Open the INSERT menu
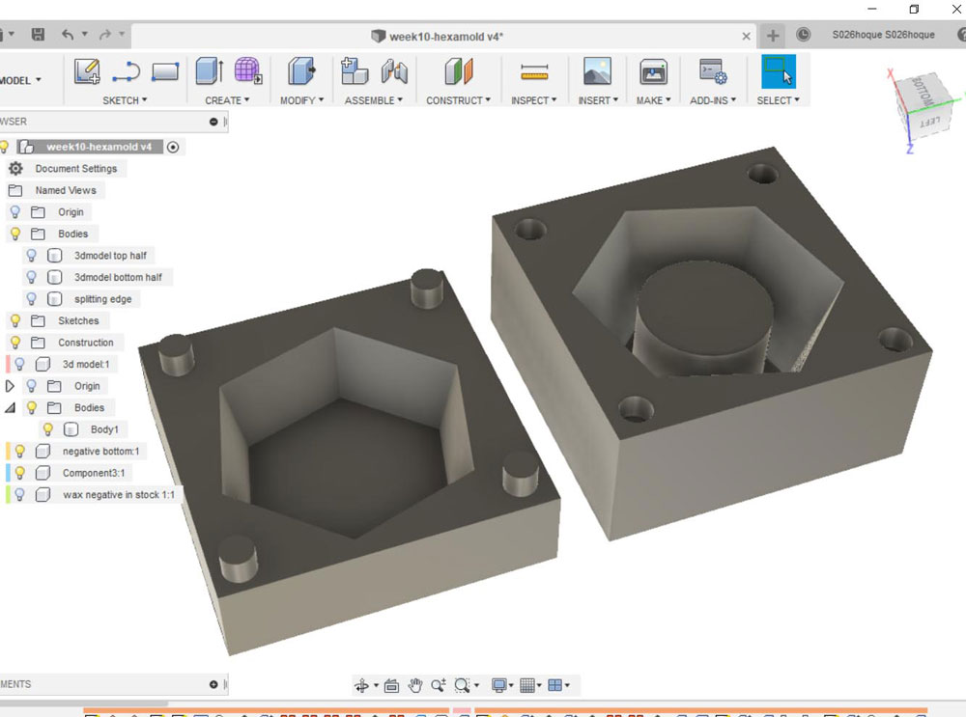Image resolution: width=966 pixels, height=717 pixels. [x=598, y=100]
